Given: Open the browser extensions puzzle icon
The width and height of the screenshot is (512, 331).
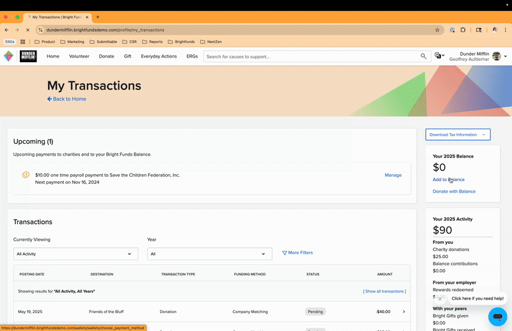Looking at the screenshot, I should 463,29.
